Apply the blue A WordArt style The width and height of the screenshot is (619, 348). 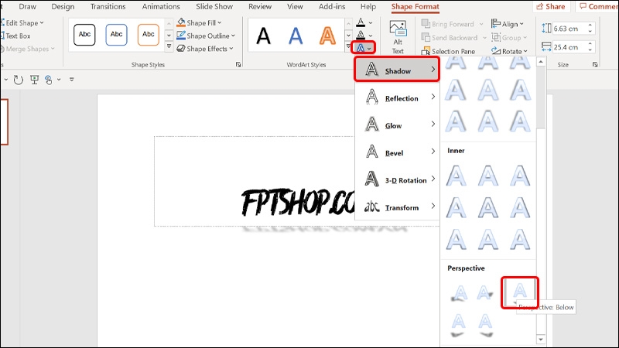(x=296, y=36)
